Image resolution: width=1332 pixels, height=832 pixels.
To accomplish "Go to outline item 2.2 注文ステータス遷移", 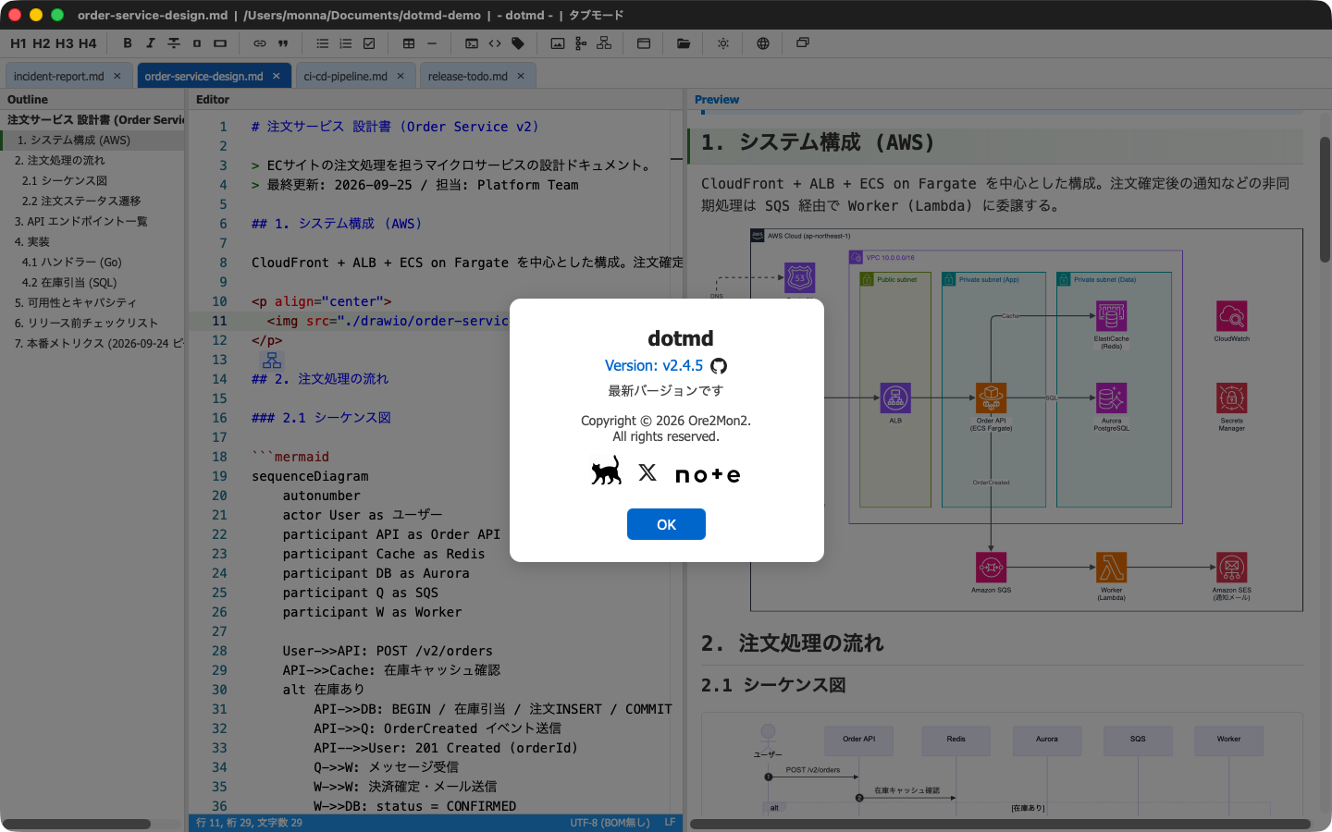I will point(92,202).
